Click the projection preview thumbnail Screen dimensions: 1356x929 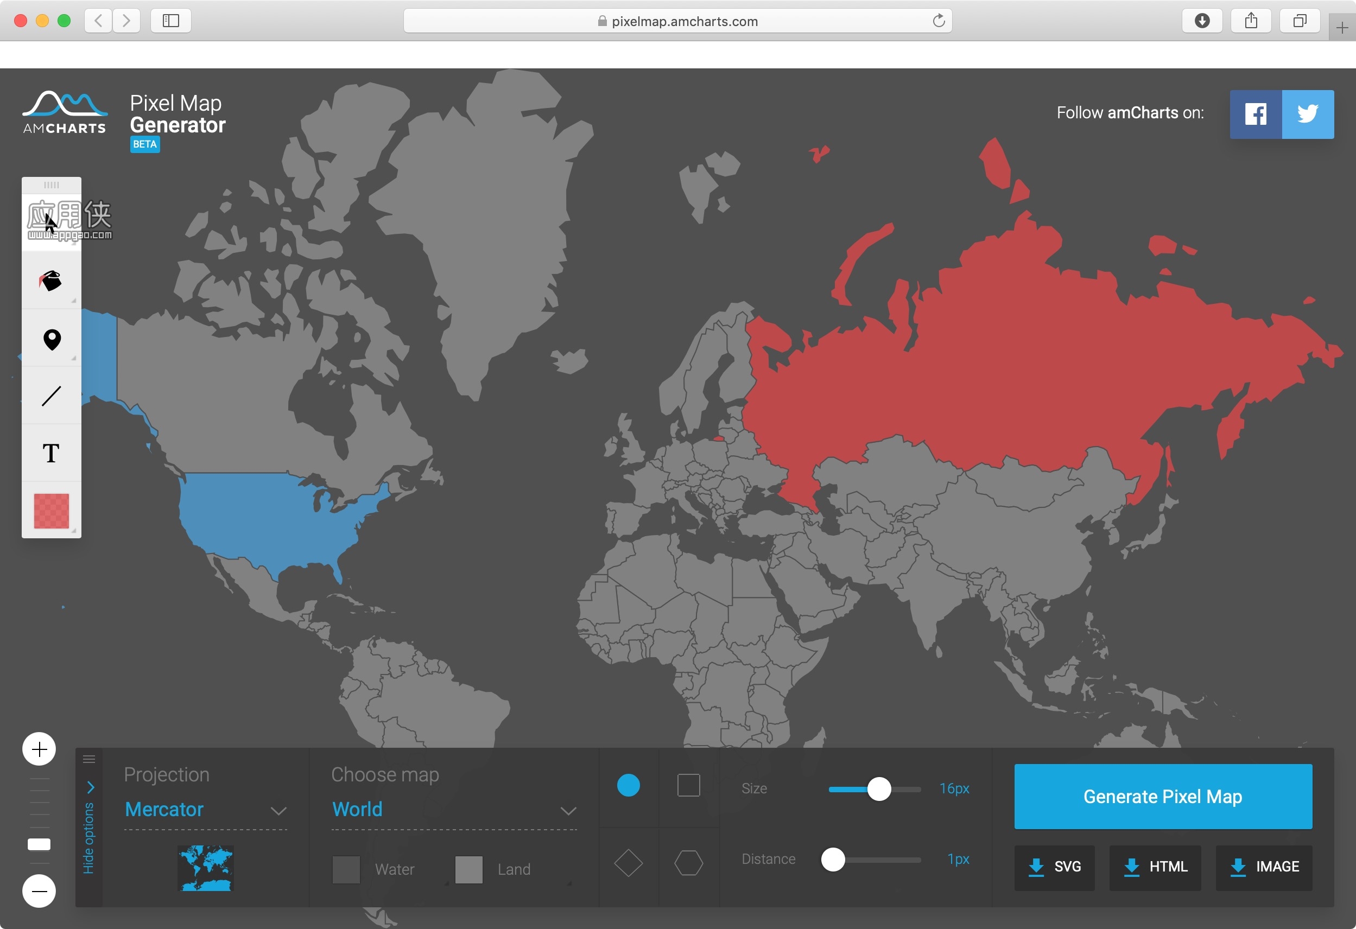click(x=205, y=868)
